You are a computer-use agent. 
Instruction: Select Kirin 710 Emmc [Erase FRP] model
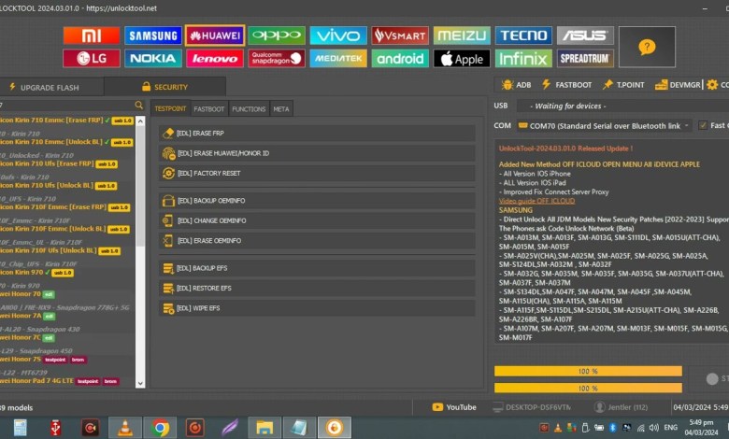(66, 120)
